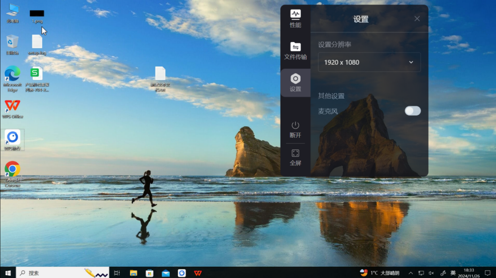Open the notification center icon

487,273
